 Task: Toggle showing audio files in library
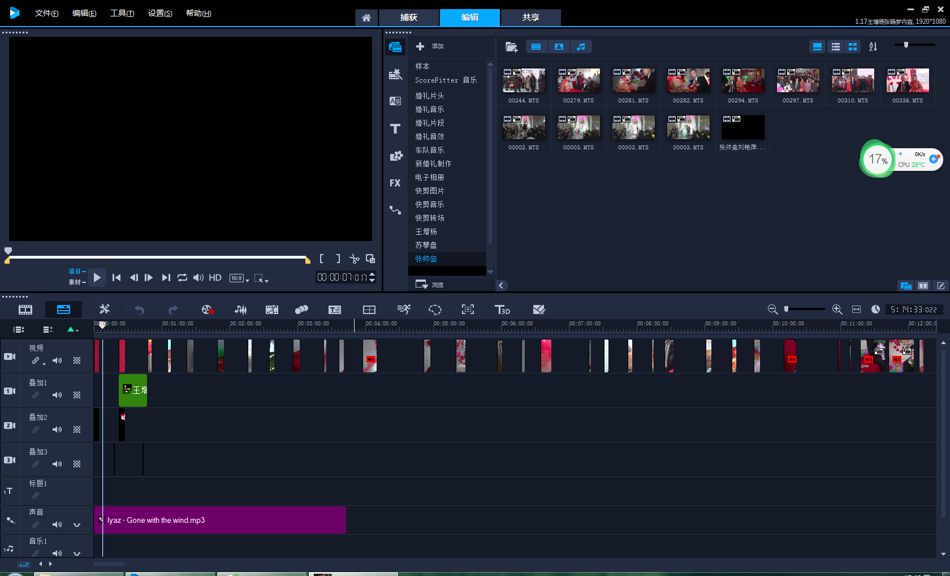[x=581, y=47]
